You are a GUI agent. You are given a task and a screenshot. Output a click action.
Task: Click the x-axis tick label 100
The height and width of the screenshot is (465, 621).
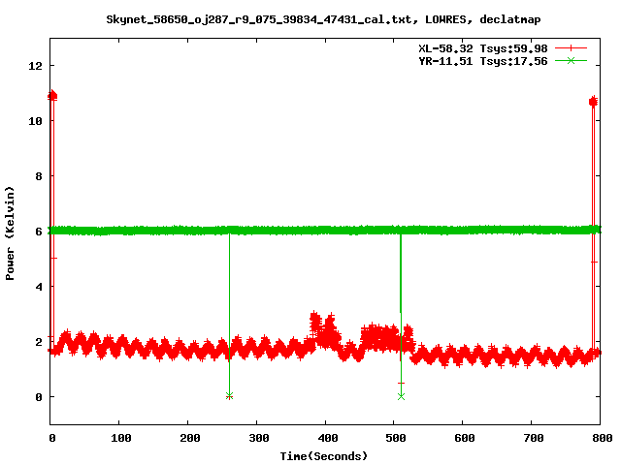tap(120, 438)
